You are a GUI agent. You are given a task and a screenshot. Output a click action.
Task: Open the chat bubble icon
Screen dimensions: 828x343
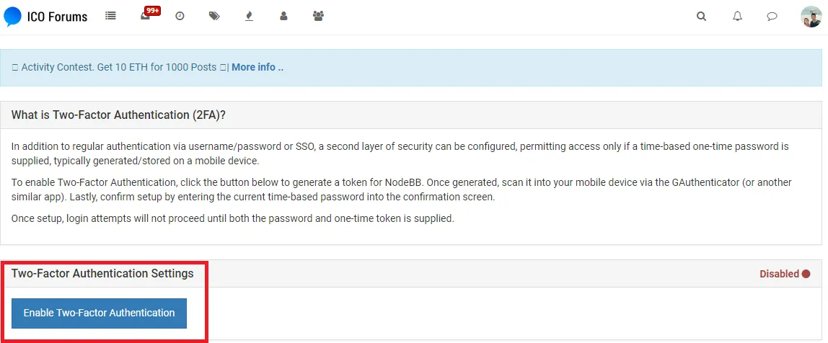pyautogui.click(x=772, y=17)
